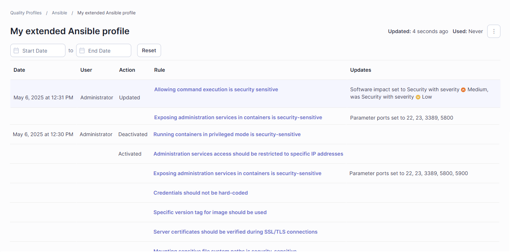Open rule about verifying server certificates during SSL/TLS

click(x=235, y=232)
